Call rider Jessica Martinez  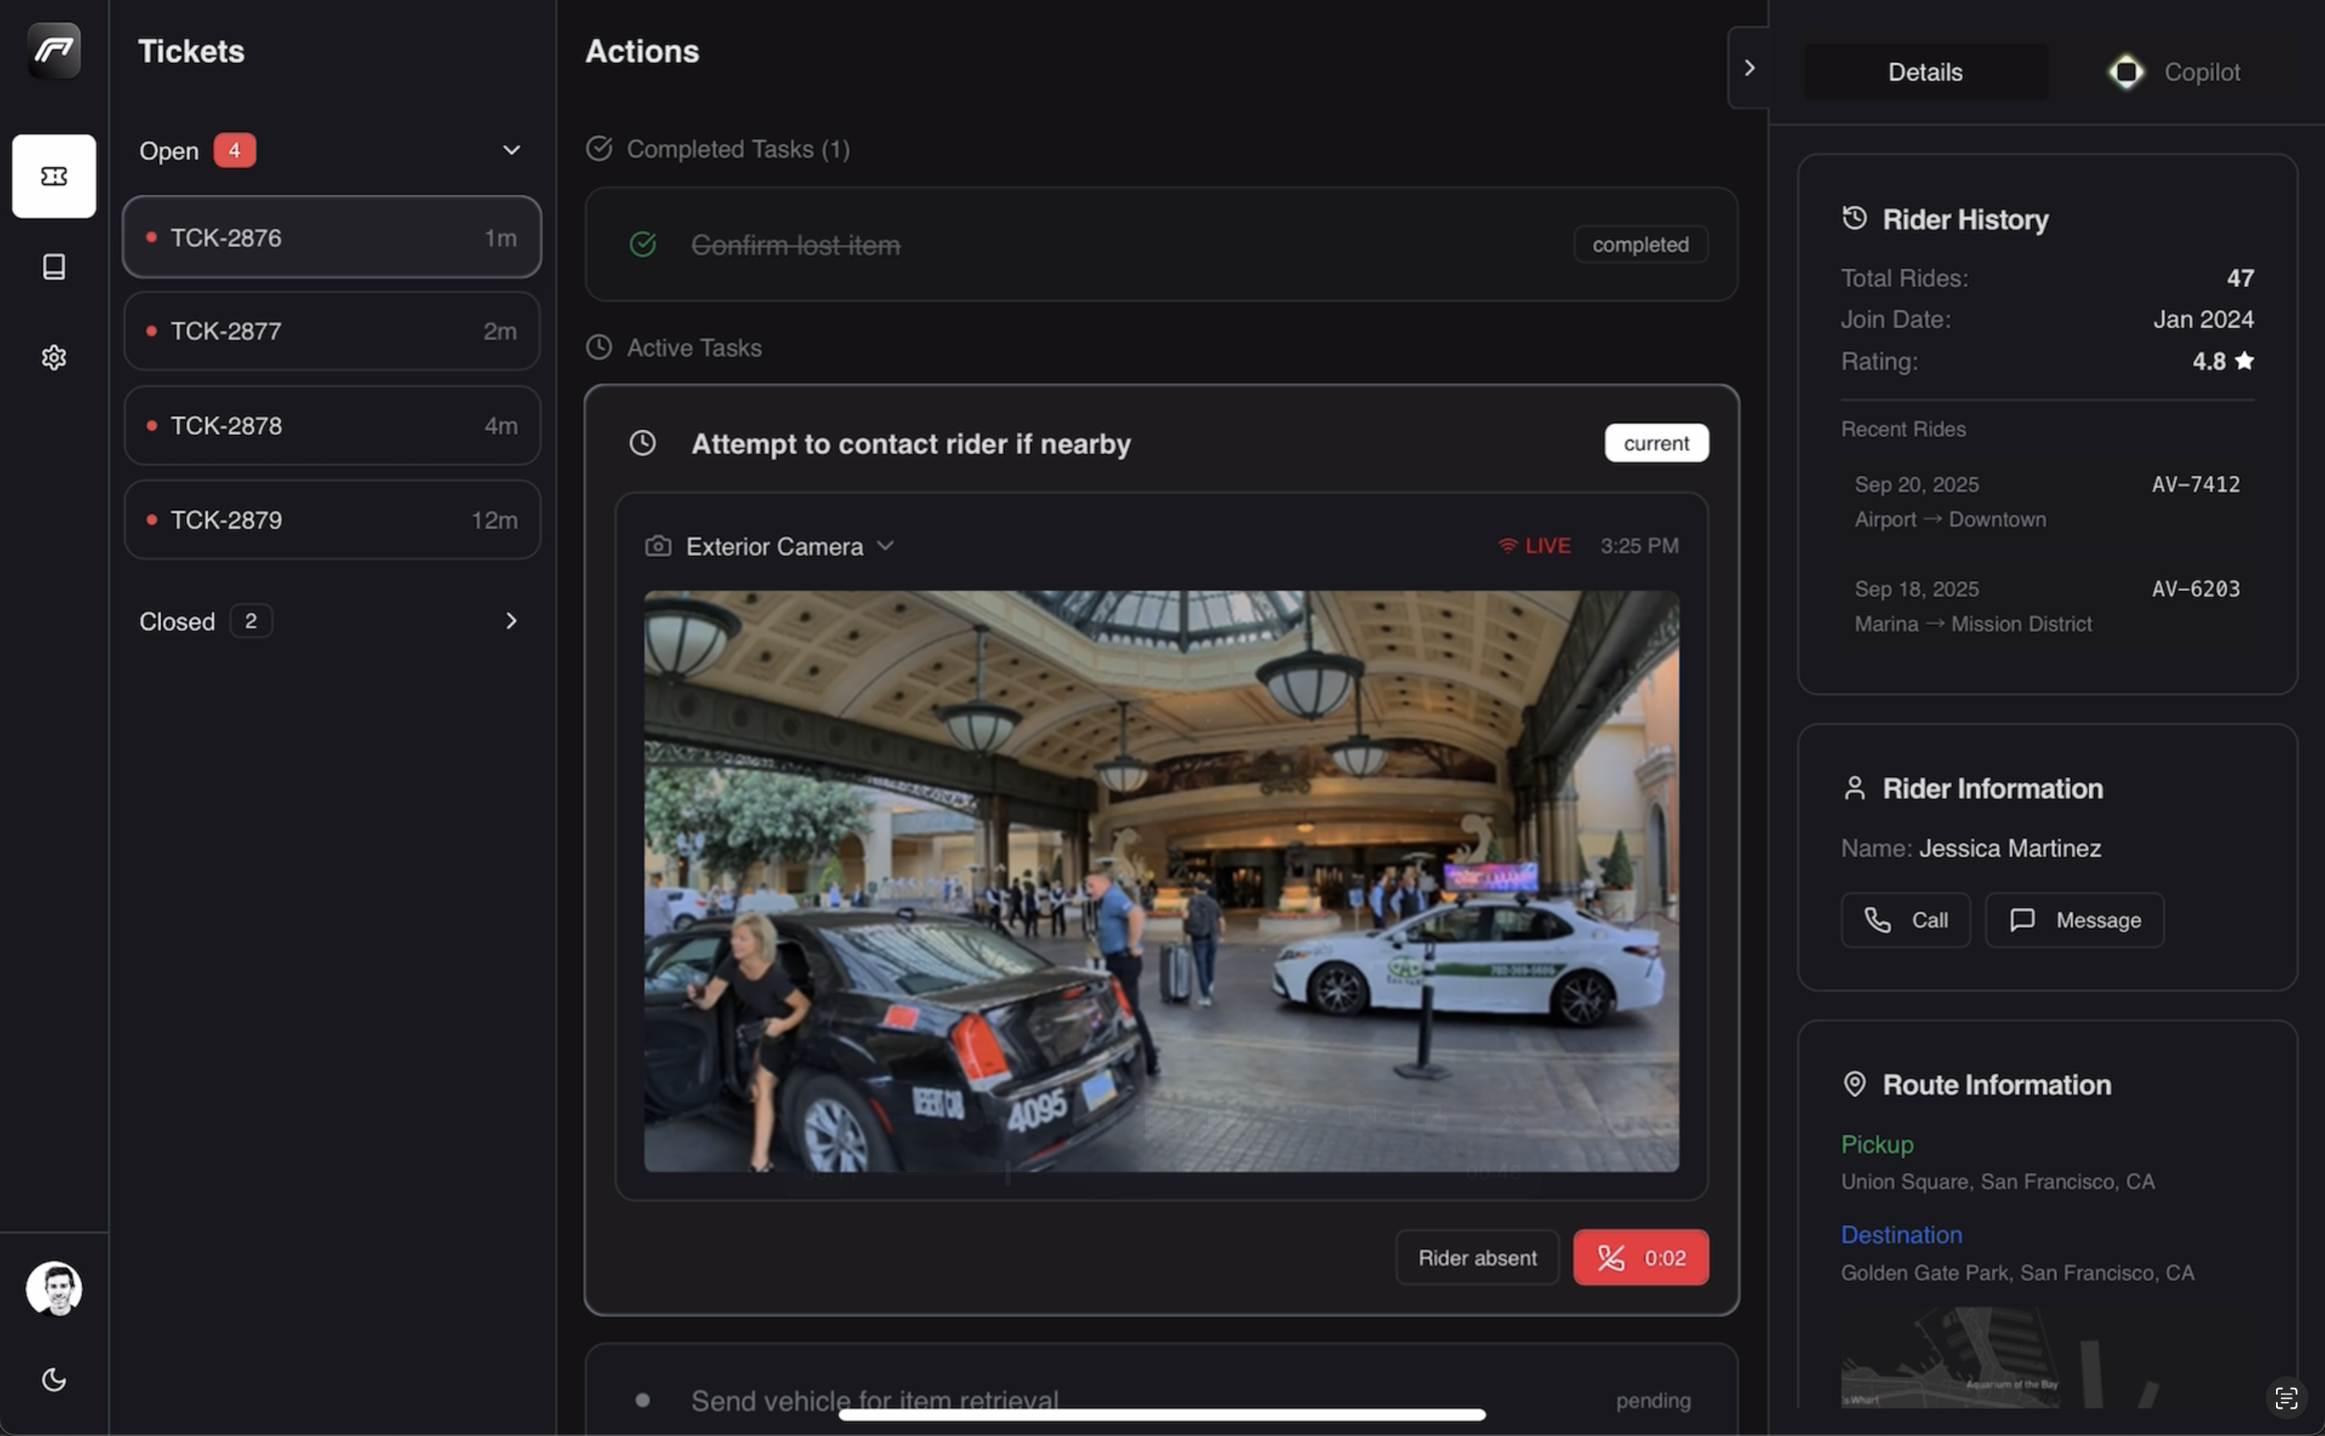click(1905, 920)
